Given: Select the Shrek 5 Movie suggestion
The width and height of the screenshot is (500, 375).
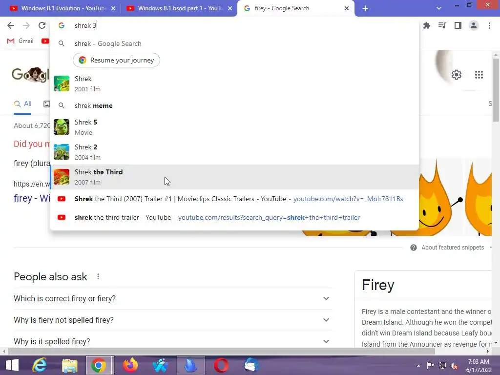Looking at the screenshot, I should point(234,127).
